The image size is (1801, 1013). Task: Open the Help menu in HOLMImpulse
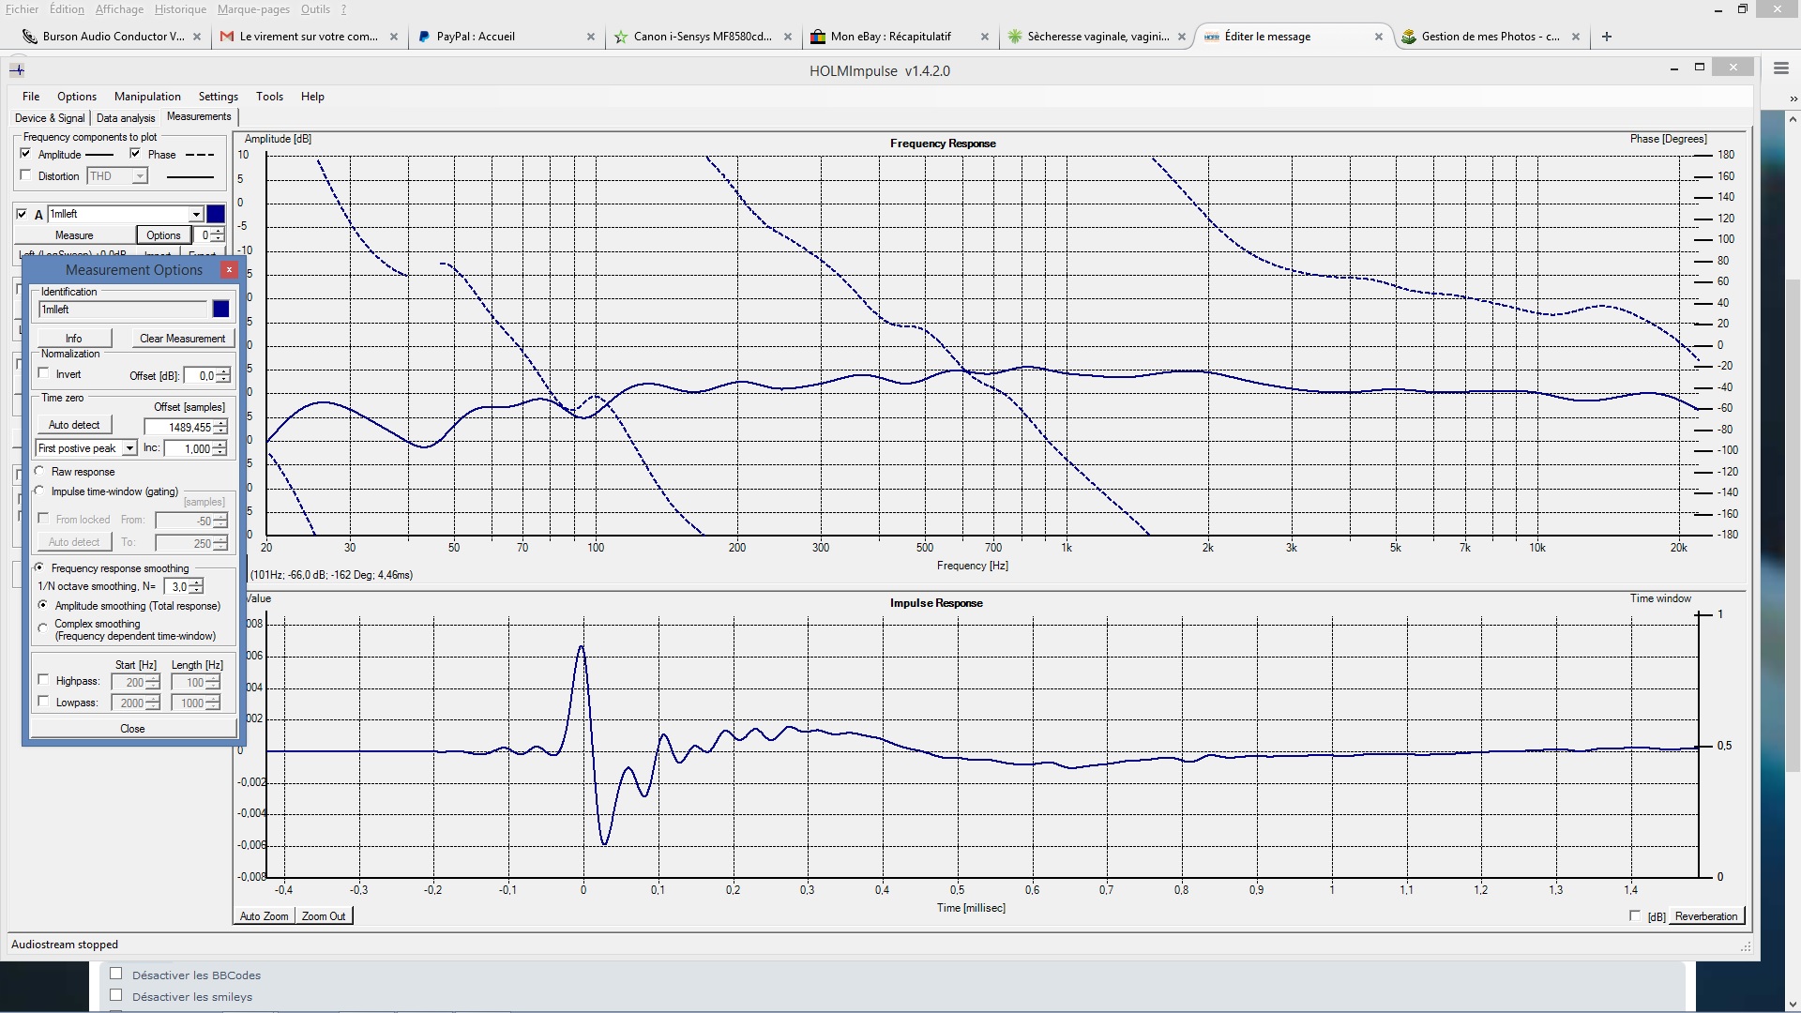tap(312, 97)
